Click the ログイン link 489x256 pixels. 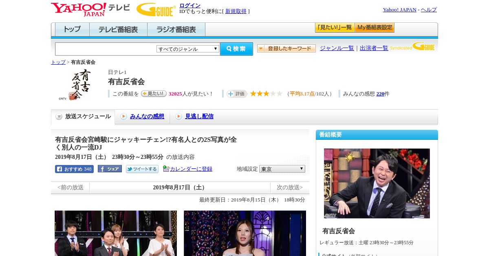[x=190, y=5]
